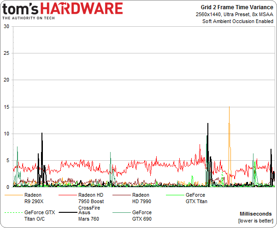Click the black Asus Mars 760 legend line
This screenshot has height=228, width=277.
coord(67,212)
